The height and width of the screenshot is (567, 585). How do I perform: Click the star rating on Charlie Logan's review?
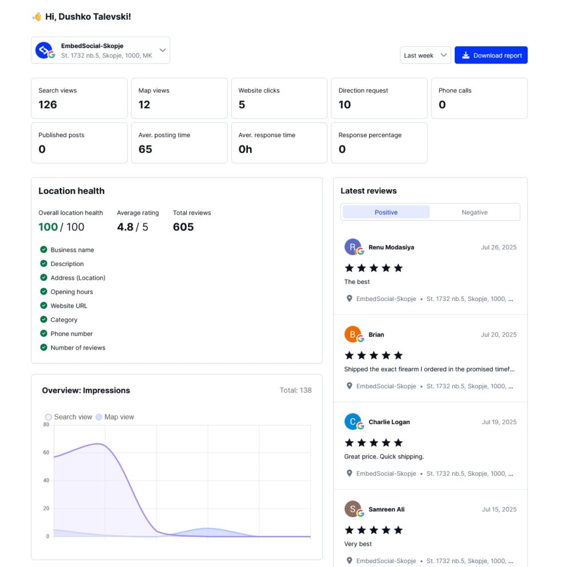point(374,443)
